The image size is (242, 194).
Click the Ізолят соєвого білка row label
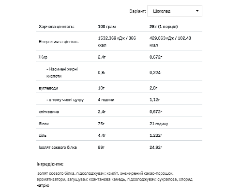click(x=58, y=147)
